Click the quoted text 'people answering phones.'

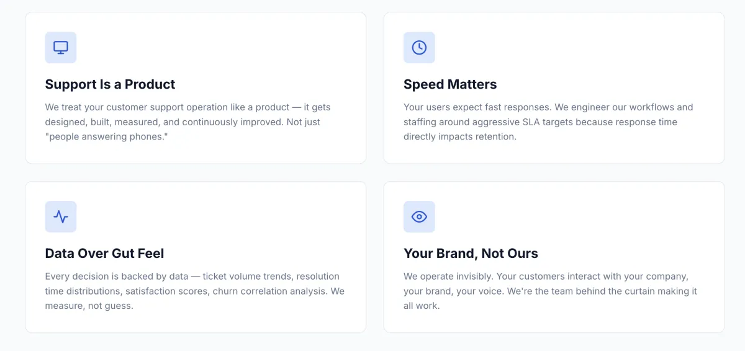pyautogui.click(x=107, y=137)
